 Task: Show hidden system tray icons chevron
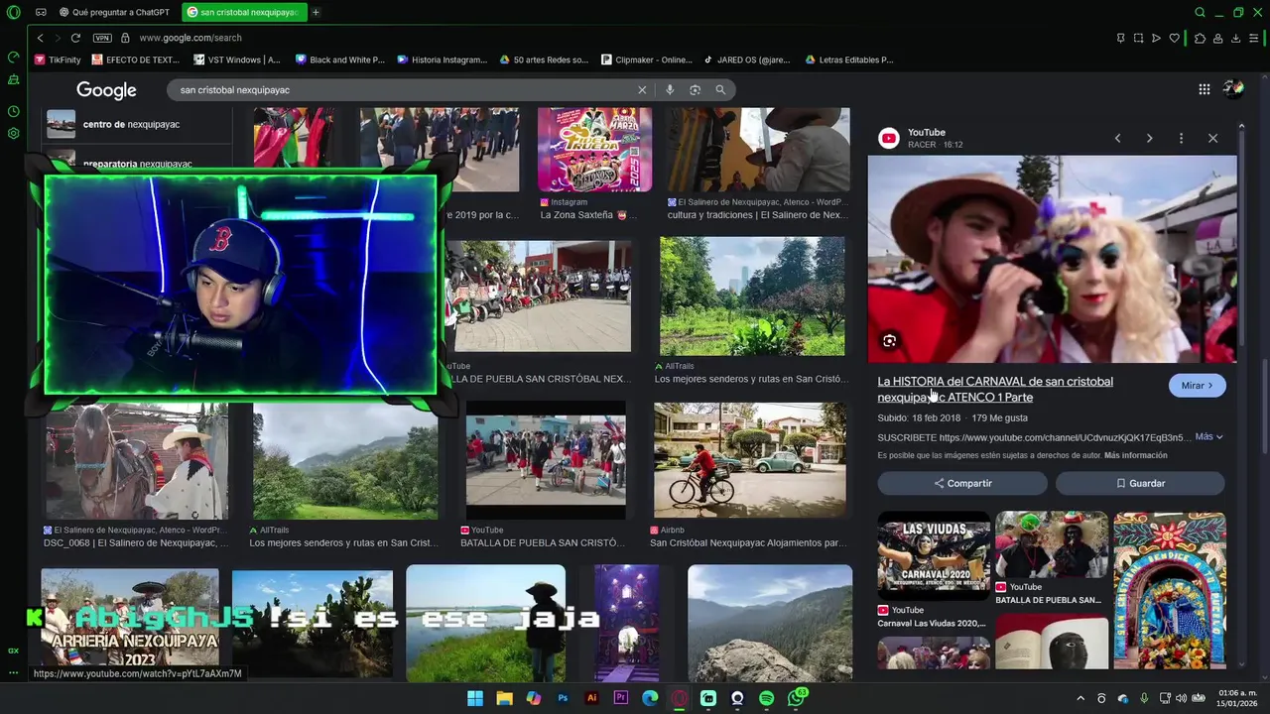pos(1080,698)
